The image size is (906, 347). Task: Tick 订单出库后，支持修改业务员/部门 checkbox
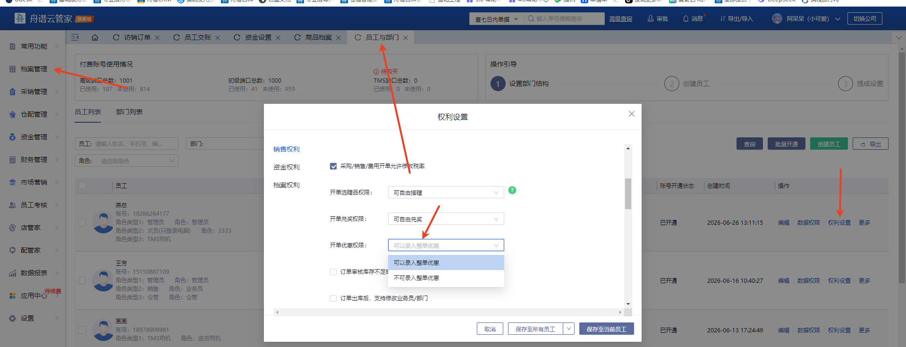point(333,298)
